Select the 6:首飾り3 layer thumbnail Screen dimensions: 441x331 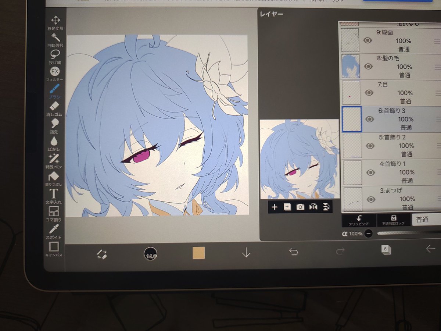(x=352, y=119)
